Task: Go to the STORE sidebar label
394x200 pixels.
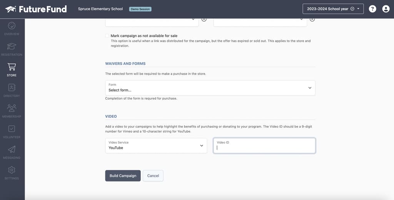Action: point(12,75)
